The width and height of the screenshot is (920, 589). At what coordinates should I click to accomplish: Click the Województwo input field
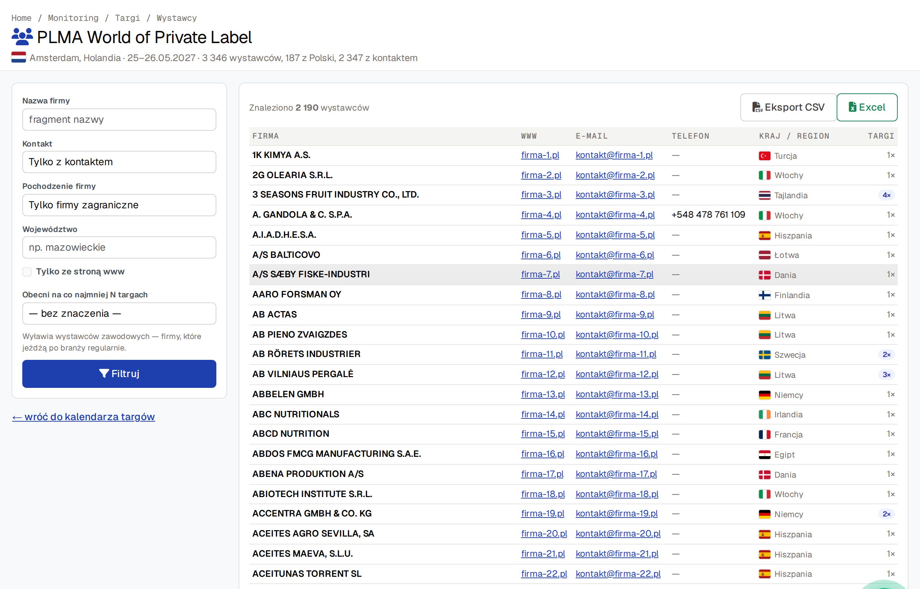[119, 247]
